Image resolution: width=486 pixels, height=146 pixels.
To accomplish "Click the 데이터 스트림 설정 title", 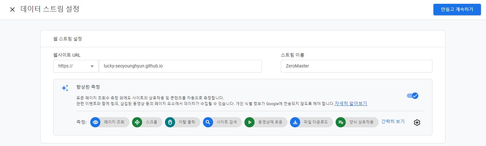I will click(x=50, y=9).
